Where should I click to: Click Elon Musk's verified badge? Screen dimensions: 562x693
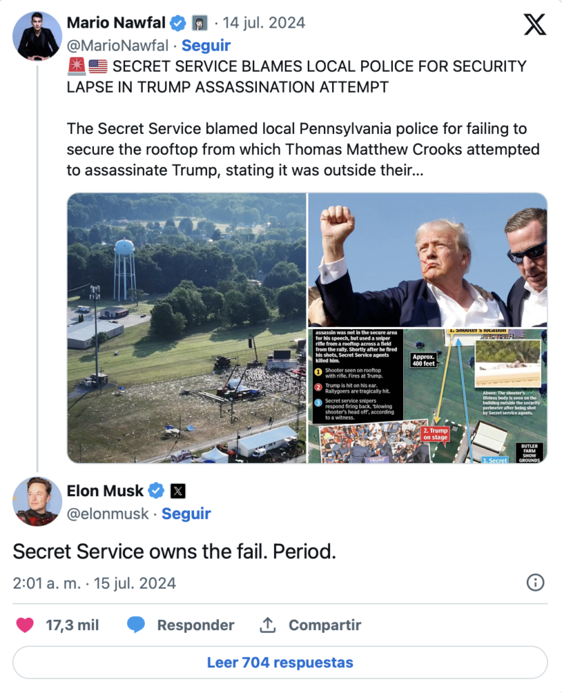(156, 491)
